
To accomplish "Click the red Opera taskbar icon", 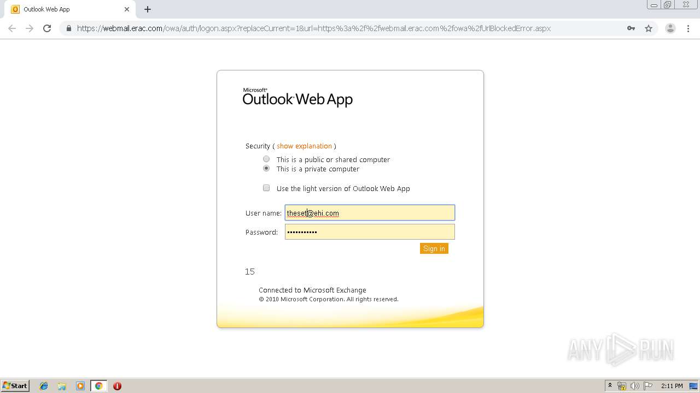I will click(x=117, y=386).
